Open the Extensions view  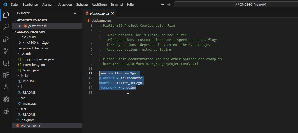(x=6, y=75)
